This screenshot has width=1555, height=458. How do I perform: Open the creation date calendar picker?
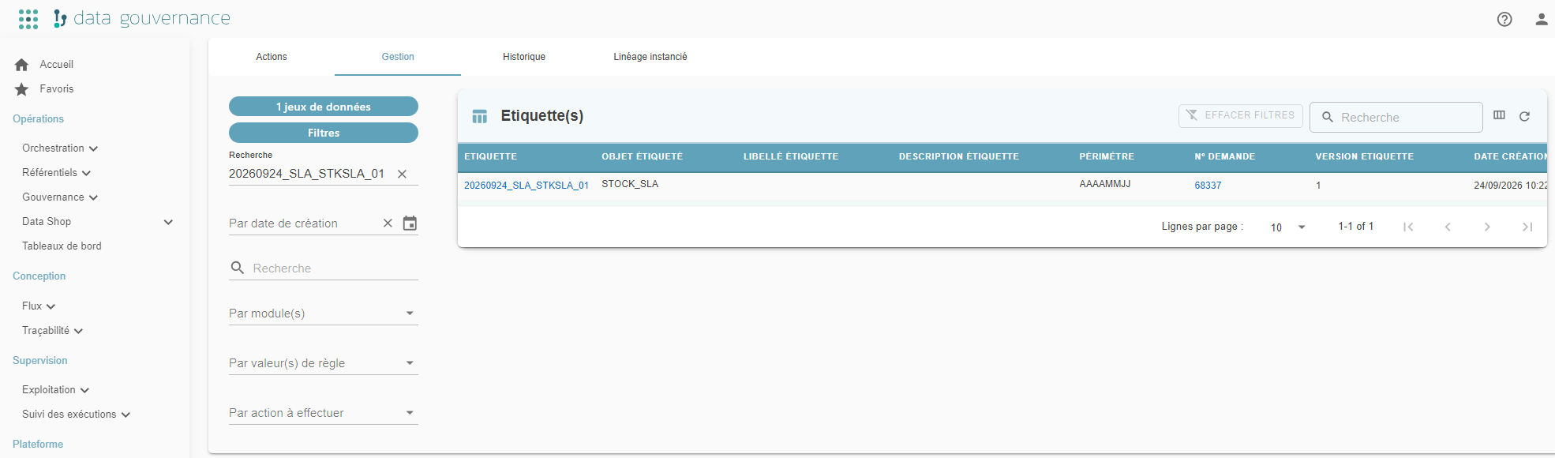[x=410, y=223]
